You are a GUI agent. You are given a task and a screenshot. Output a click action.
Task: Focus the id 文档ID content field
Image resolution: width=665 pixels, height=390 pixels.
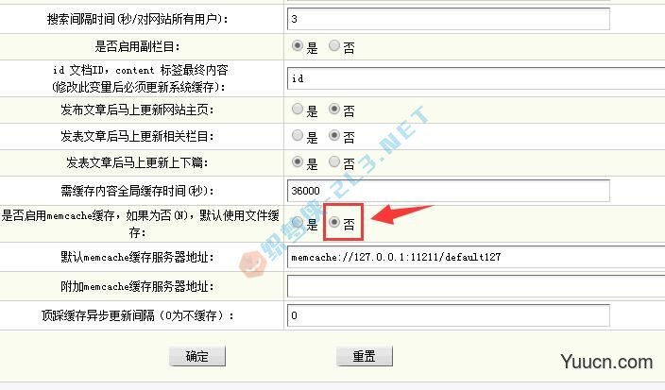476,78
